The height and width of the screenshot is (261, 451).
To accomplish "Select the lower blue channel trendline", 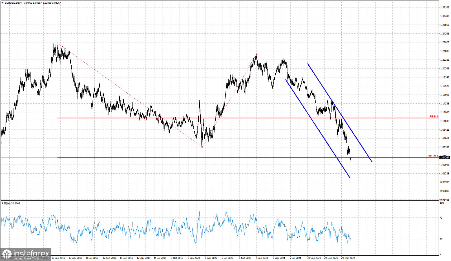I will (x=318, y=129).
